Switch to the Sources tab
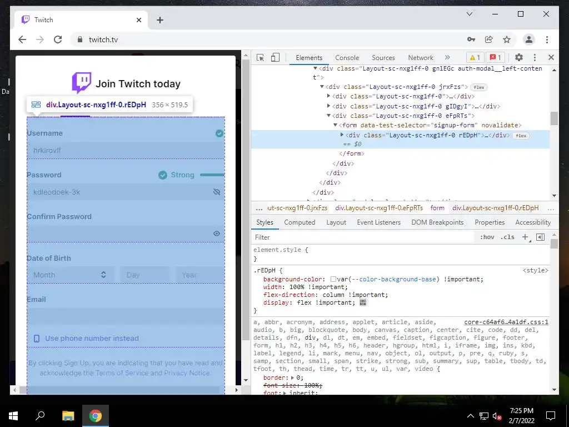This screenshot has width=569, height=427. pos(383,57)
